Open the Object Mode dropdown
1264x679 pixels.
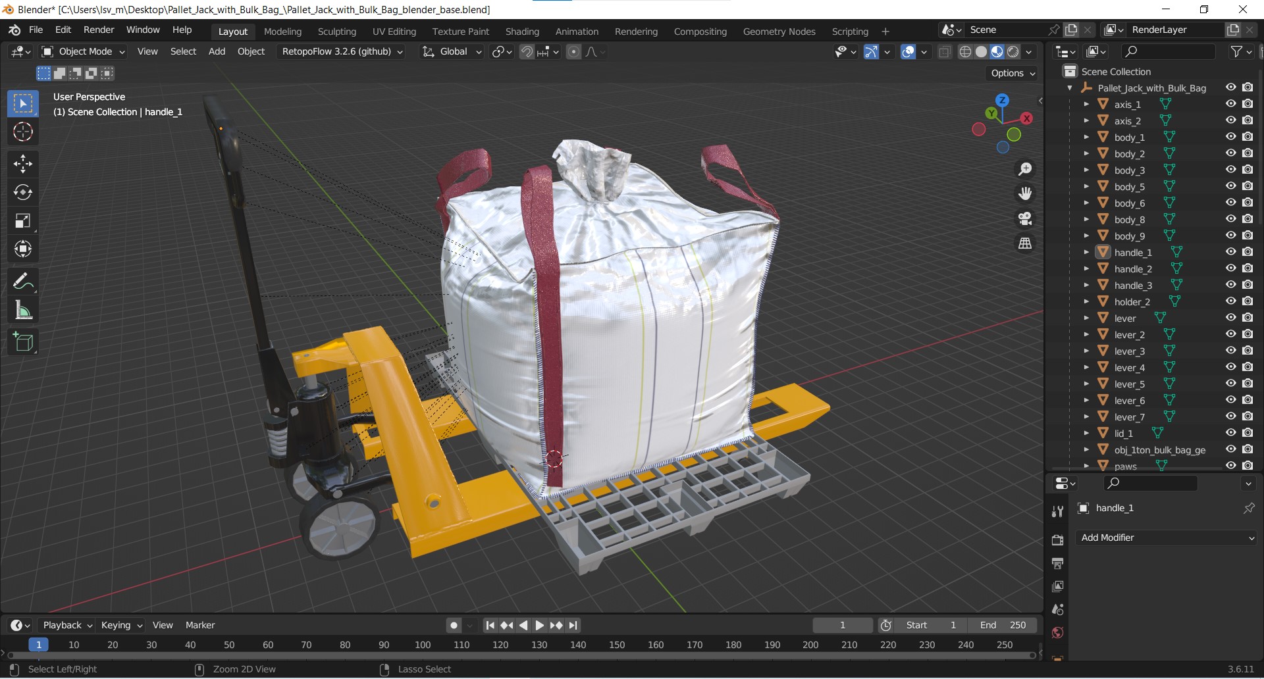pos(84,51)
